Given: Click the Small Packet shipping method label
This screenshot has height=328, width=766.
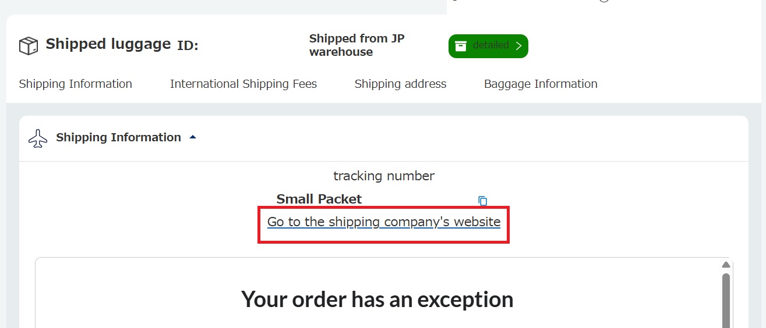Looking at the screenshot, I should click(x=319, y=199).
